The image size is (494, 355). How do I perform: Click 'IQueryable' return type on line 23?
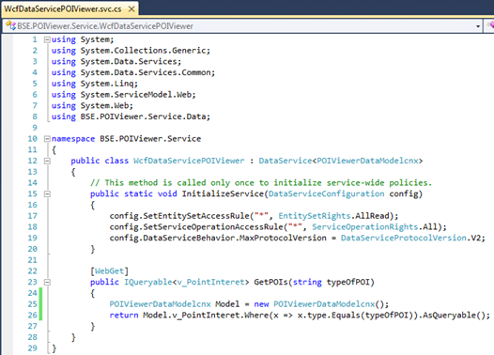tap(148, 282)
